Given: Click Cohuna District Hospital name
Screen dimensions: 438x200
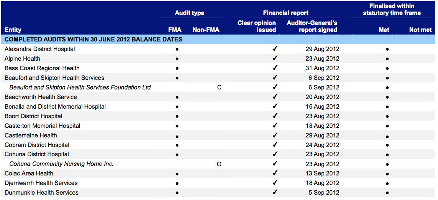Looking at the screenshot, I should tap(36, 154).
